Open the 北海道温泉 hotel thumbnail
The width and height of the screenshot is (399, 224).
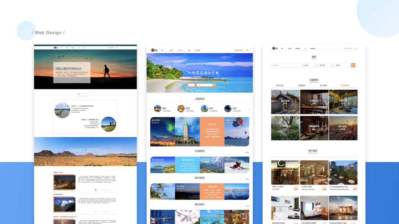click(x=314, y=128)
